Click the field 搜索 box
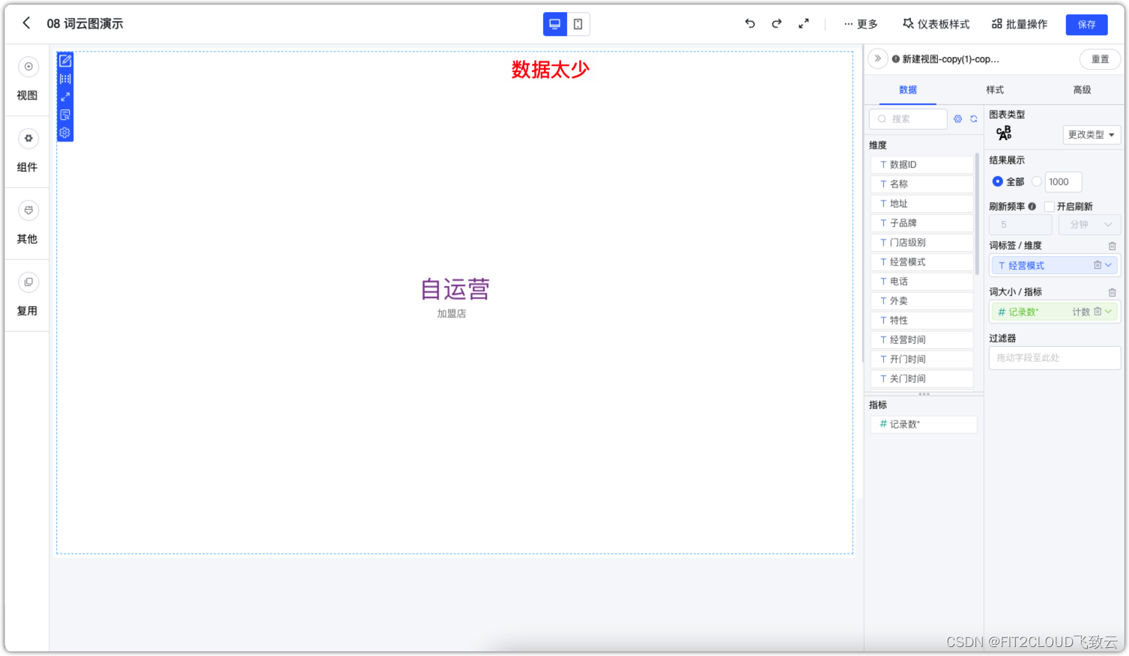The image size is (1129, 656). pyautogui.click(x=908, y=119)
